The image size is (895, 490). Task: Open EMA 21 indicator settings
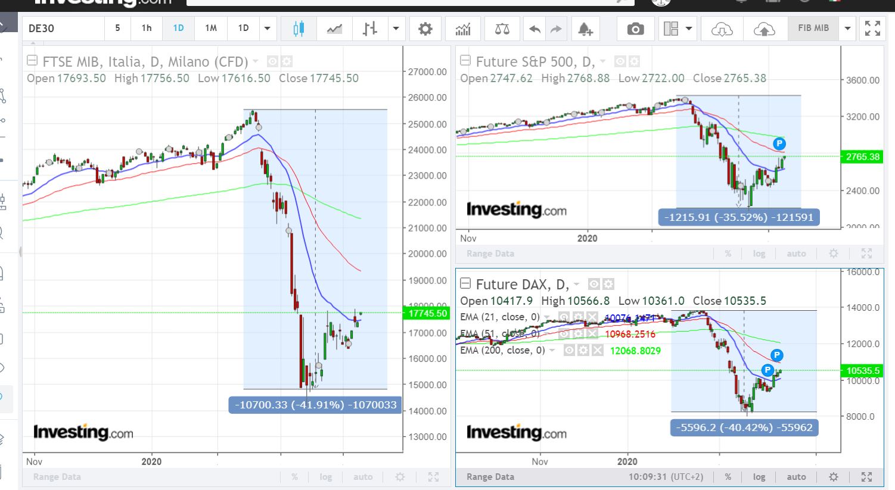pyautogui.click(x=577, y=317)
